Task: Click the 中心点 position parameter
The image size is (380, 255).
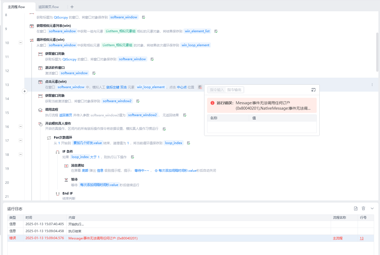Action: click(182, 87)
